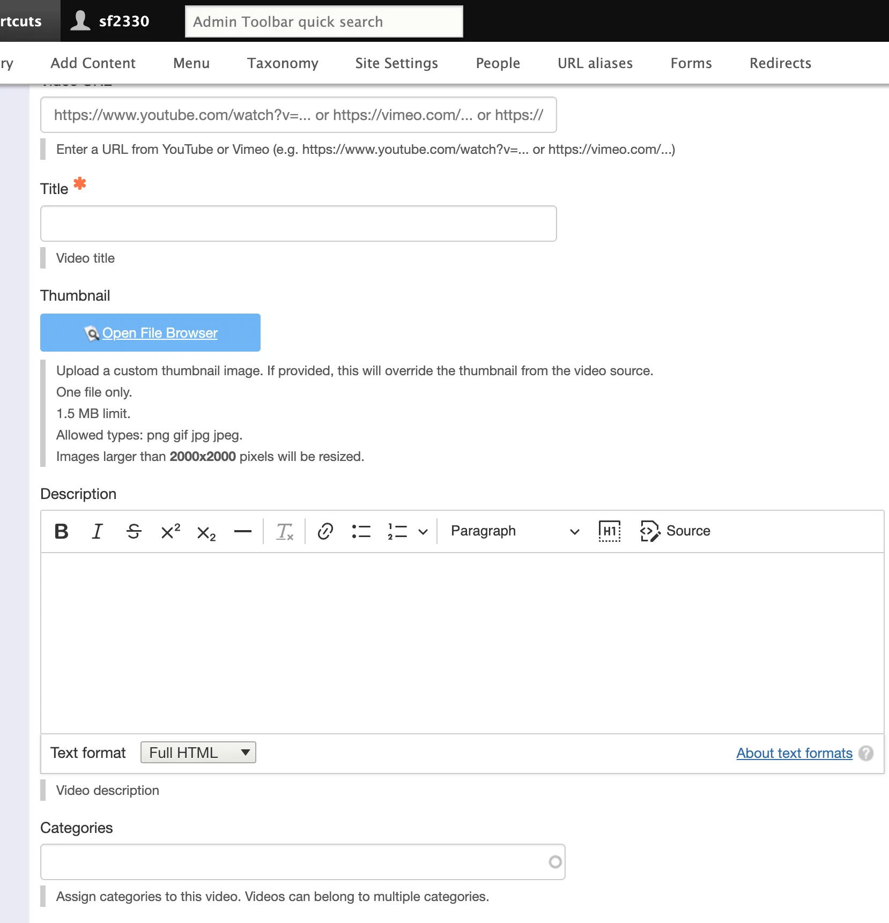Focus the Video URL input field
The height and width of the screenshot is (923, 889).
[299, 115]
